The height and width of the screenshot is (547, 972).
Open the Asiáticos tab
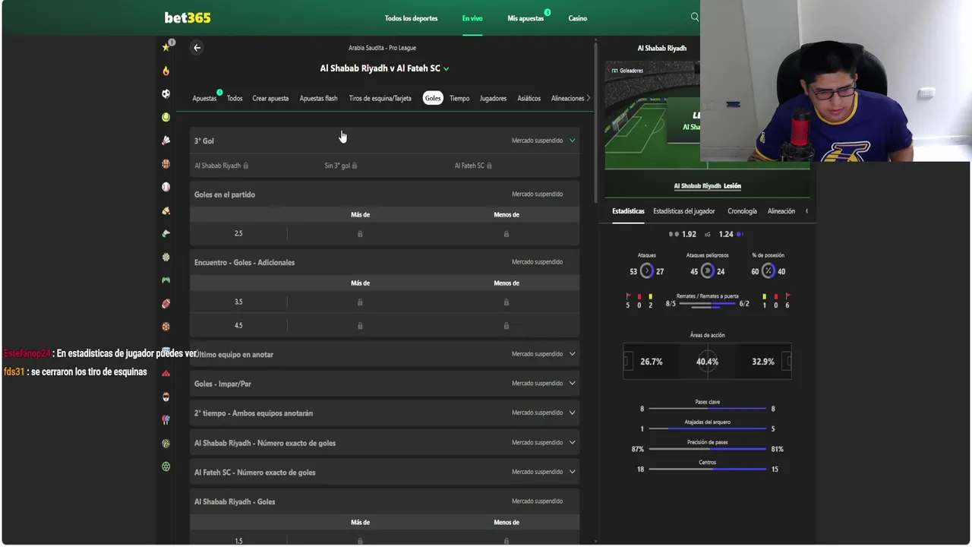click(x=529, y=99)
